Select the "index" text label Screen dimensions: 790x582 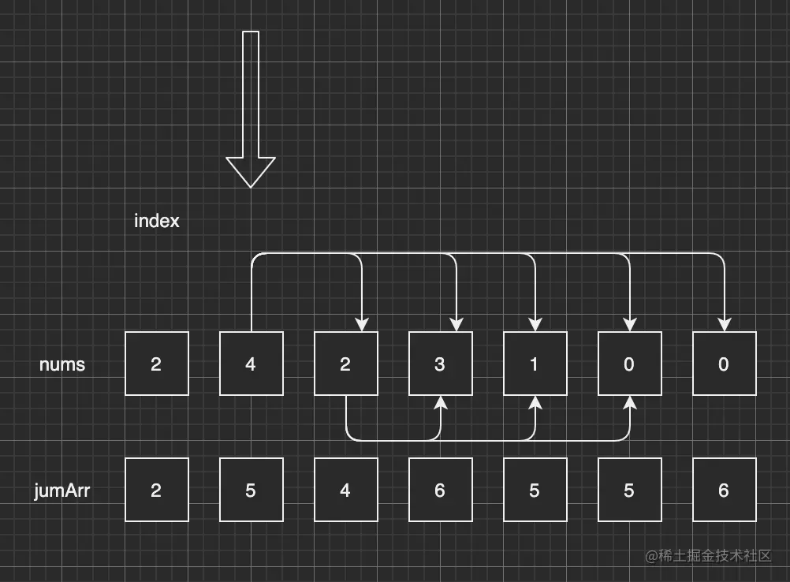tap(157, 221)
